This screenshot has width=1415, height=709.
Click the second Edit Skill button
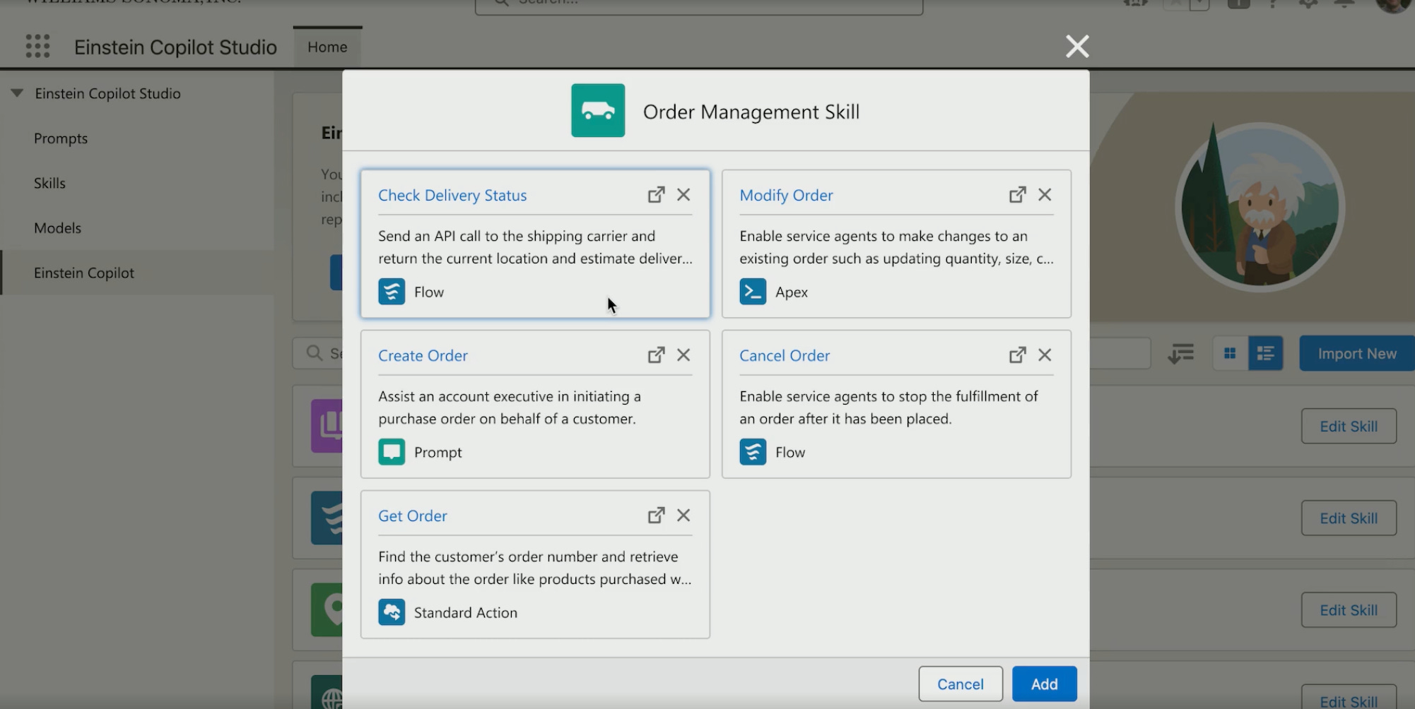pyautogui.click(x=1349, y=518)
